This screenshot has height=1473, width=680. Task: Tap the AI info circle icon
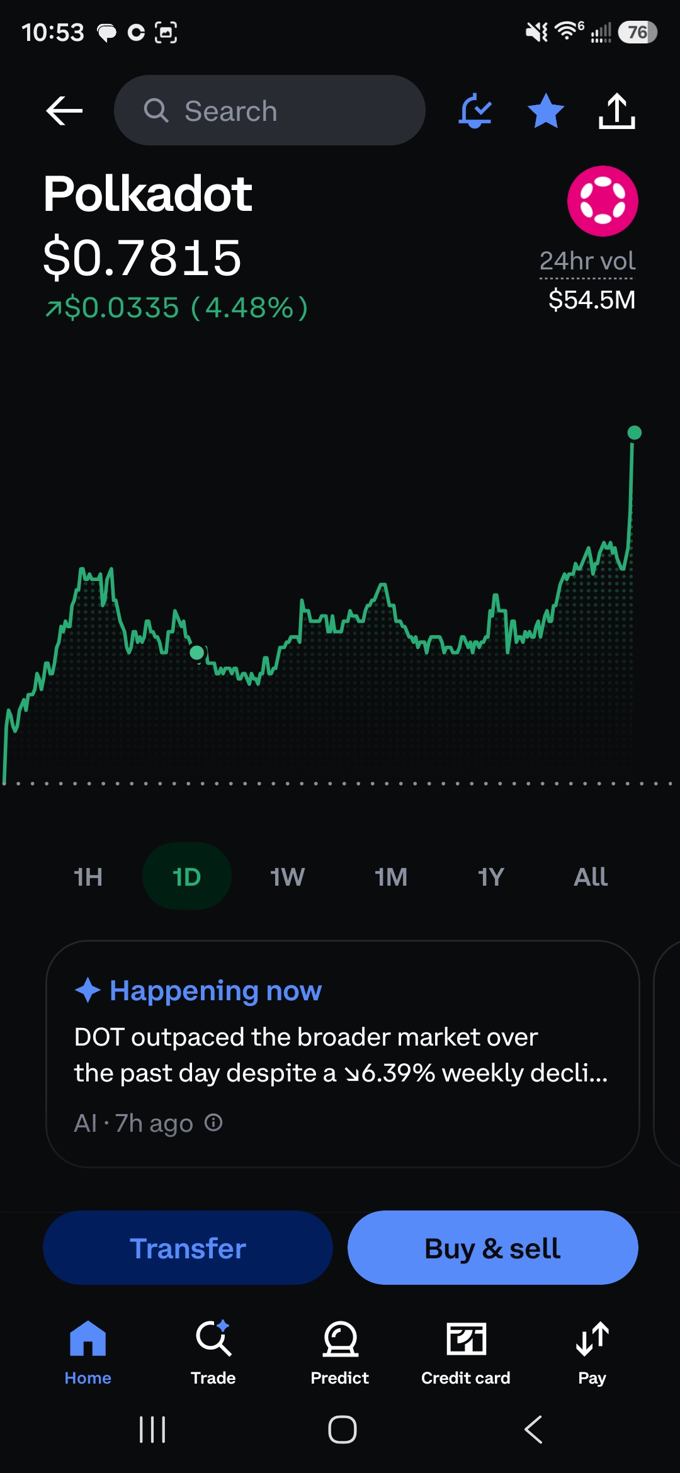[x=214, y=1122]
